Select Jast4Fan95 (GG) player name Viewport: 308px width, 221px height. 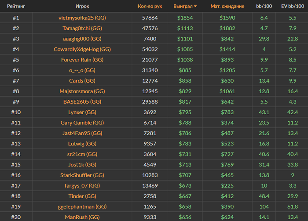tap(82, 133)
